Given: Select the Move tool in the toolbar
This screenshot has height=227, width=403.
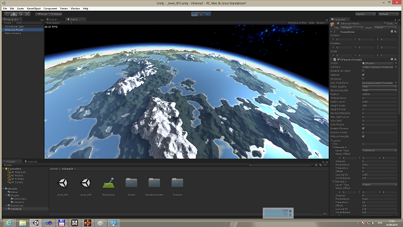Looking at the screenshot, I should (14, 14).
